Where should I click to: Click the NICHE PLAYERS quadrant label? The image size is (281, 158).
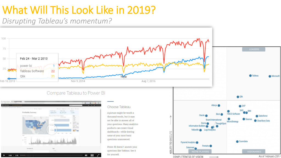200,151
